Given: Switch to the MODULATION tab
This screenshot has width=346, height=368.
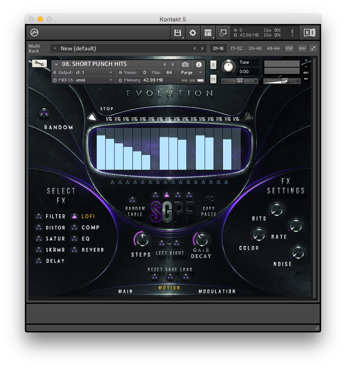Looking at the screenshot, I should click(217, 291).
